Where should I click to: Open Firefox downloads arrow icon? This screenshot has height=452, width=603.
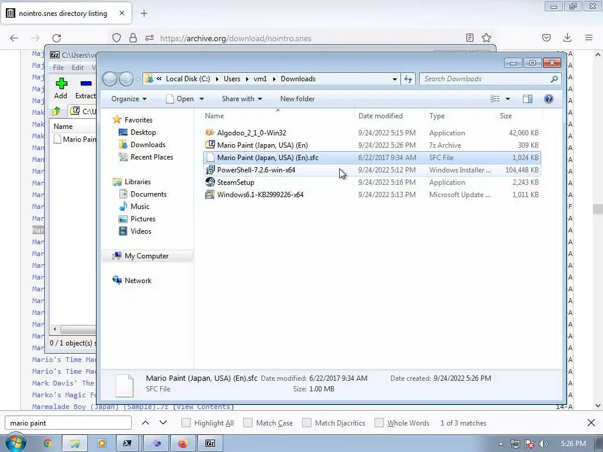click(567, 38)
